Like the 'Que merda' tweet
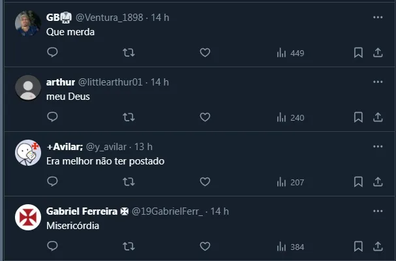396x261 pixels. click(205, 53)
